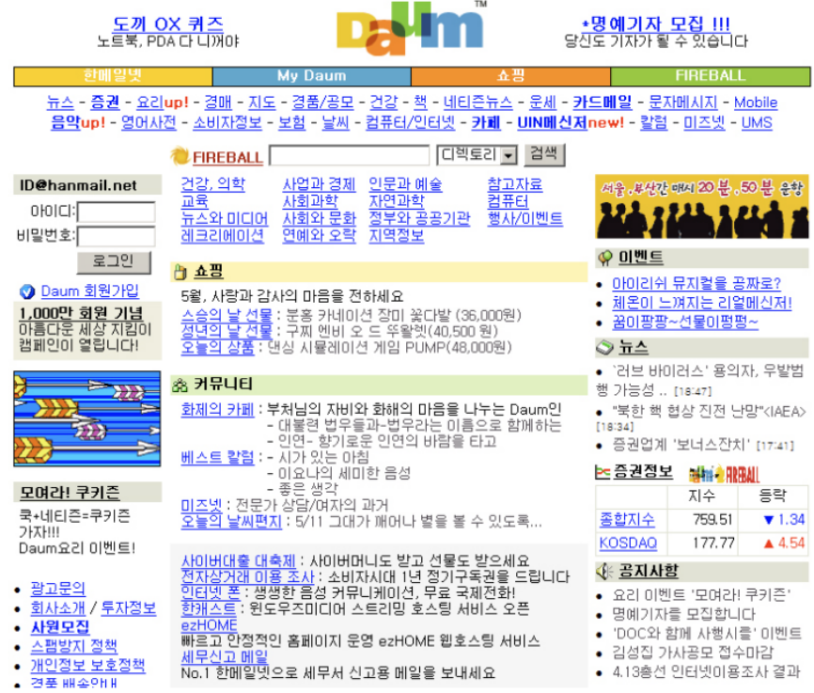Open the Mobile link in top menu

coord(756,102)
